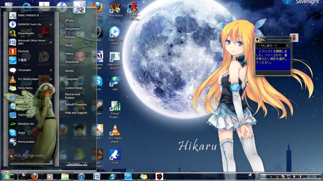Viewport: 323px width, 181px height.
Task: Open the 初心者モード dropdown
Action: tap(288, 46)
